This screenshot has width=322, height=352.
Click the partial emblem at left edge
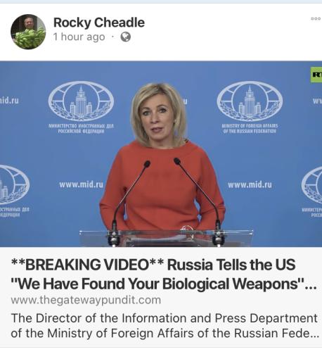coord(15,184)
